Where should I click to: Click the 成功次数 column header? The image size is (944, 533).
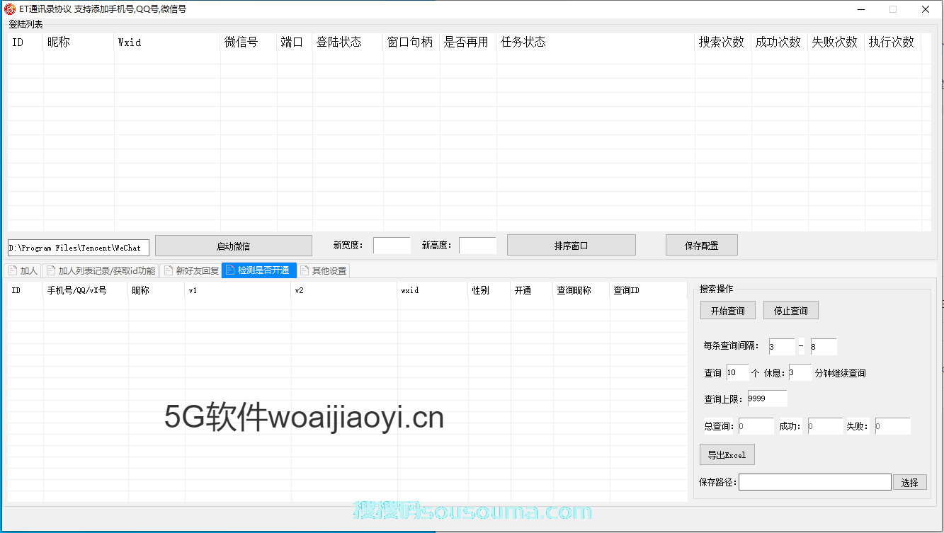(780, 42)
